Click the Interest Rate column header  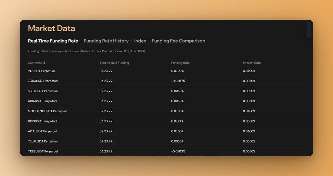click(252, 63)
